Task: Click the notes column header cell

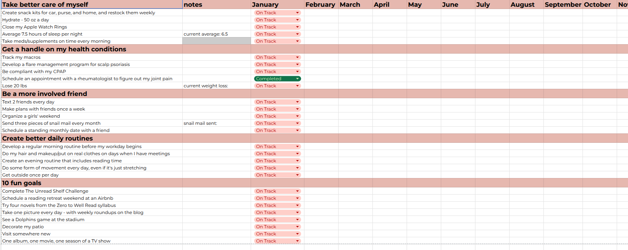Action: (216, 4)
